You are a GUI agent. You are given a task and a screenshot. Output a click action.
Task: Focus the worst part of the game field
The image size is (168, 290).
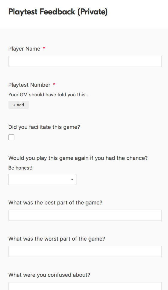coord(85,251)
